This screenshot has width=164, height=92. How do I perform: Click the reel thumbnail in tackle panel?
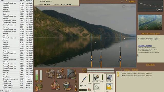96,77
